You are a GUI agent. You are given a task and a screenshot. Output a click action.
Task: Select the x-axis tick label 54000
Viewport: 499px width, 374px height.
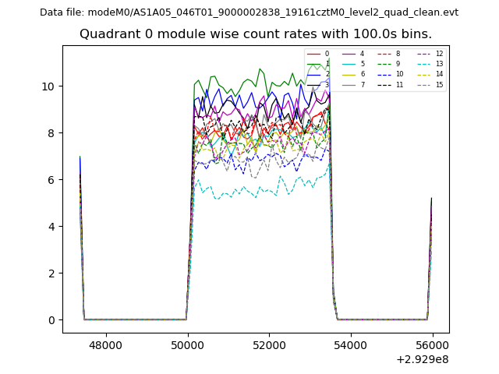click(x=350, y=345)
